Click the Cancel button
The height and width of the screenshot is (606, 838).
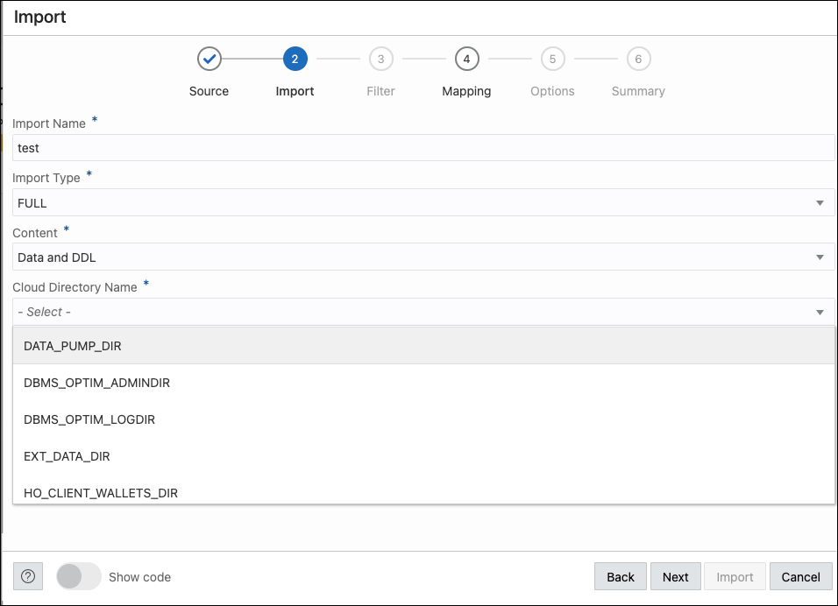tap(800, 576)
